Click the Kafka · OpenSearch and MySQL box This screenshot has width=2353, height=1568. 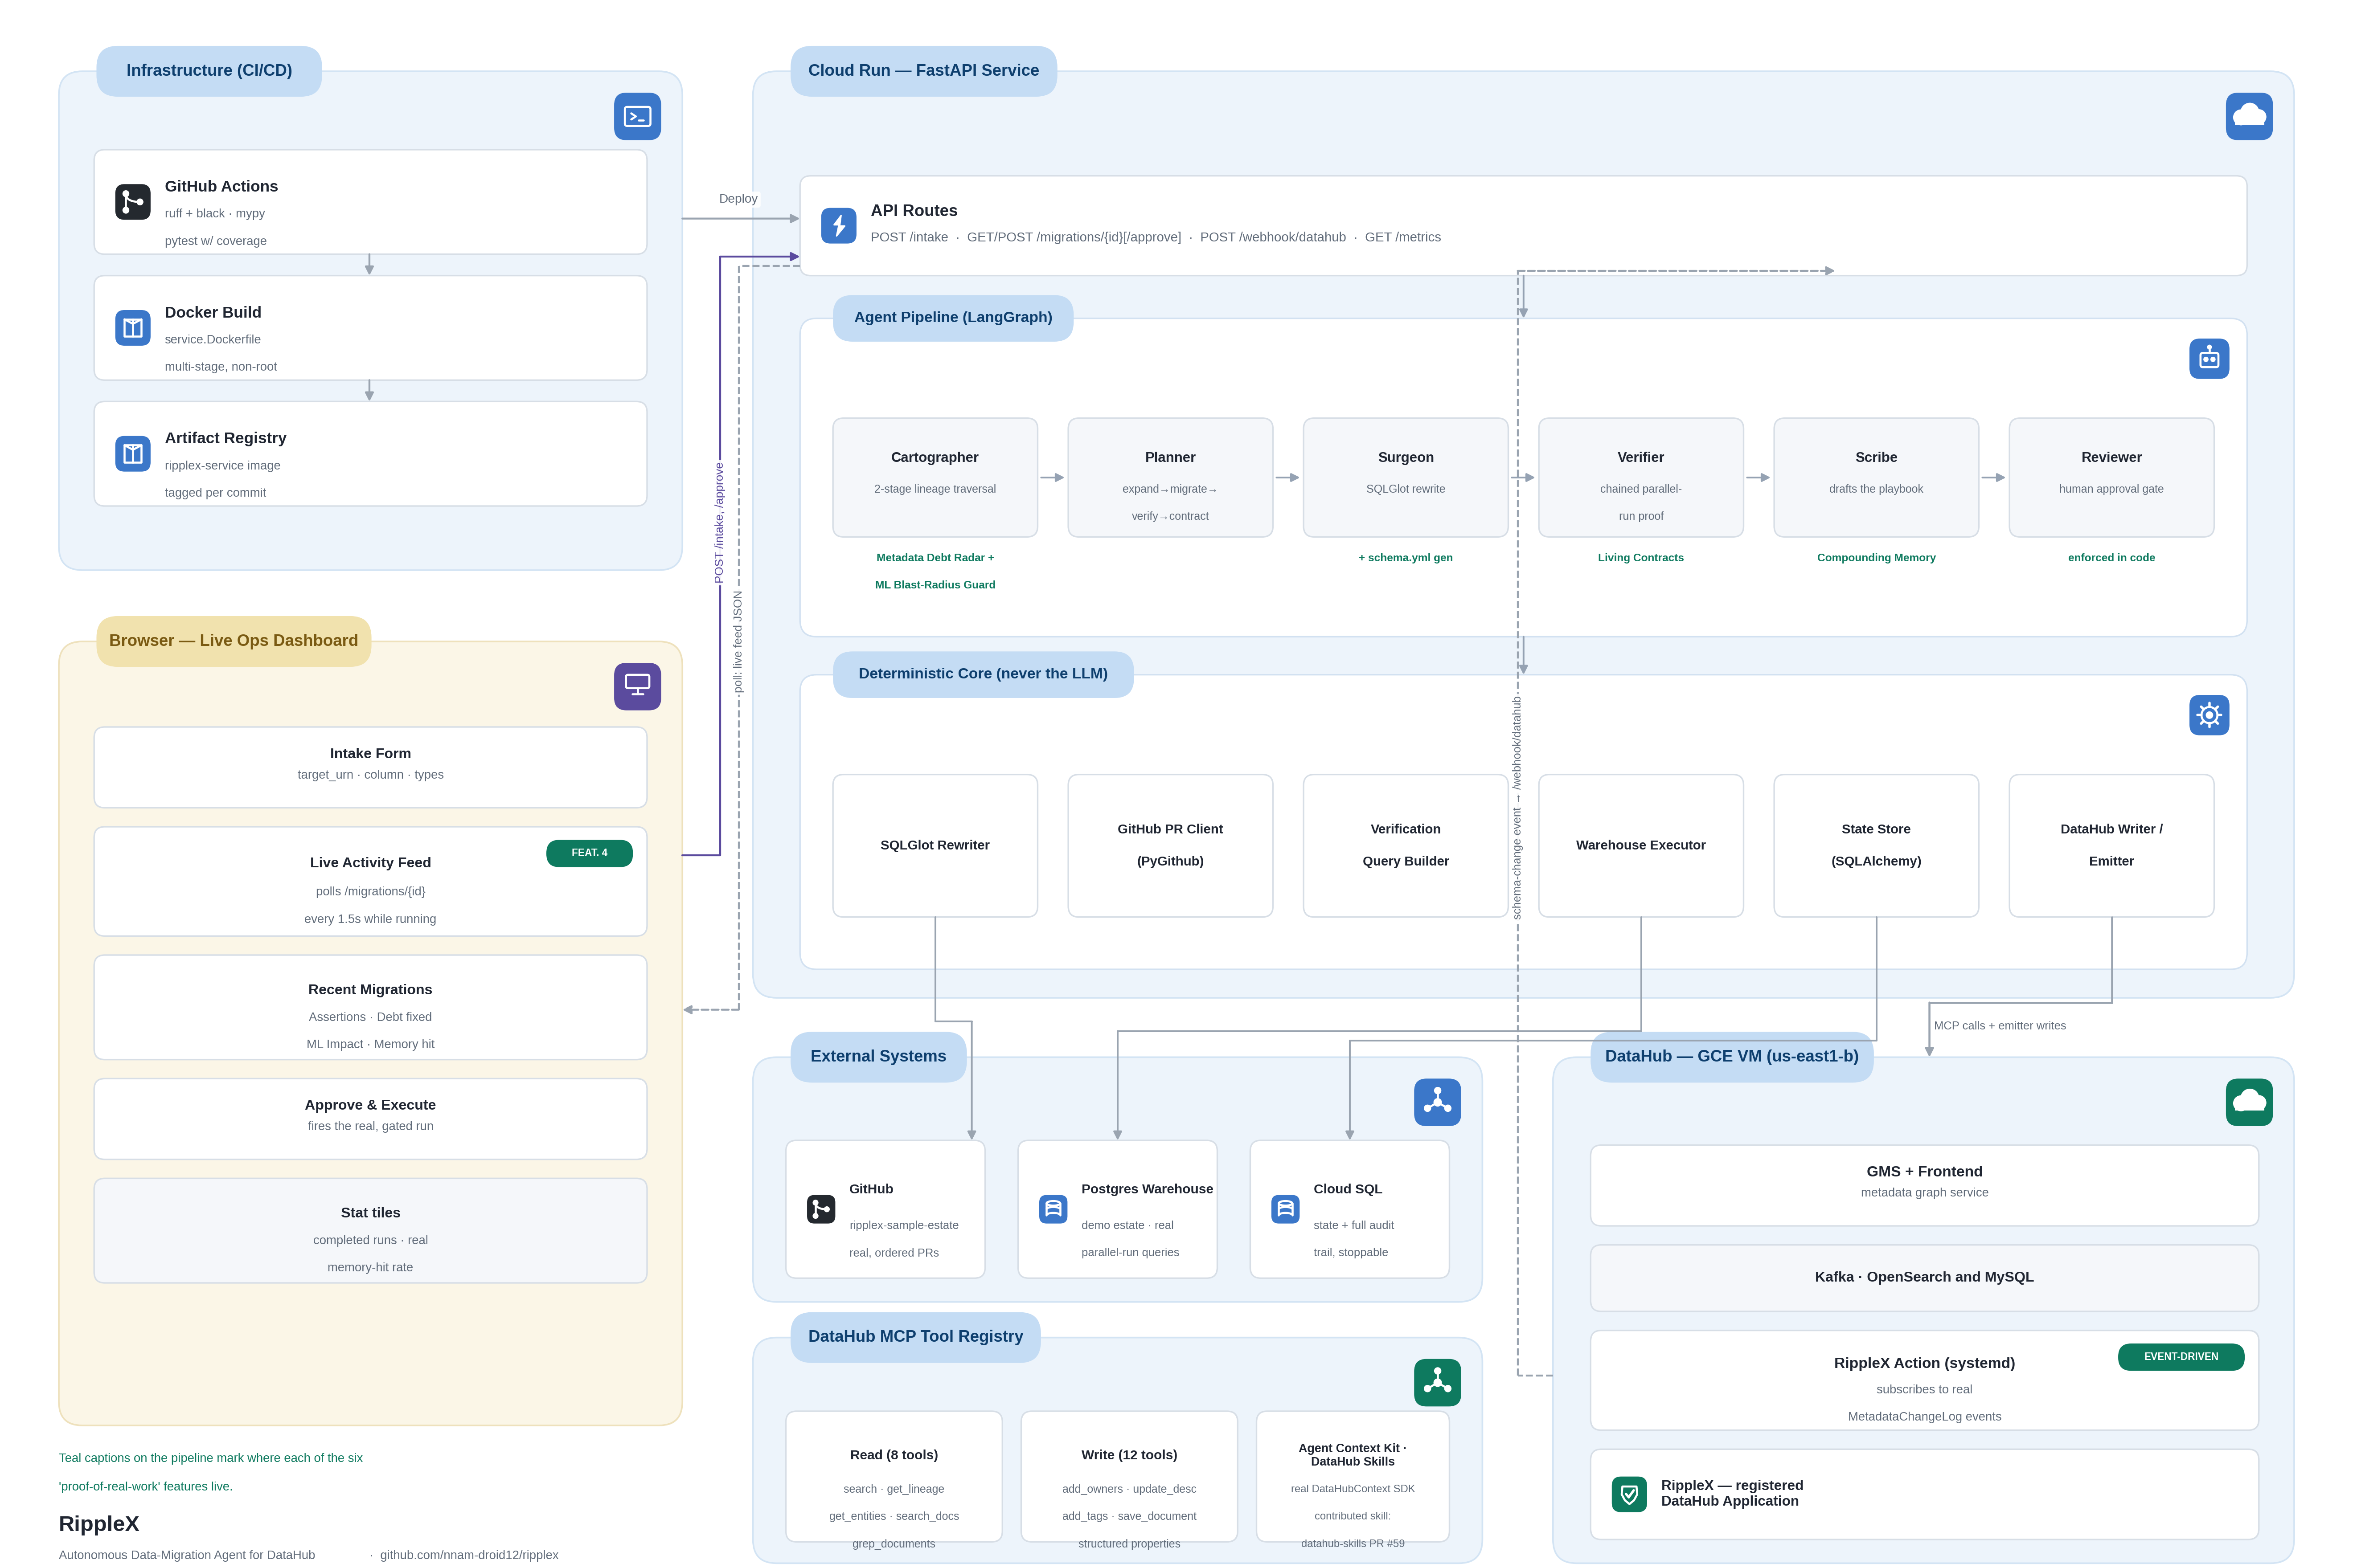coord(1925,1278)
